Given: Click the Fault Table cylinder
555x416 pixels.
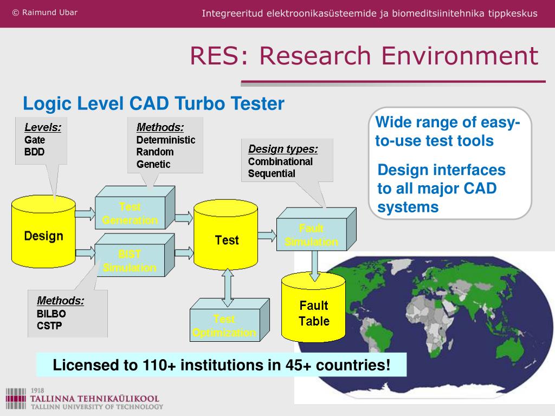Looking at the screenshot, I should coord(313,313).
